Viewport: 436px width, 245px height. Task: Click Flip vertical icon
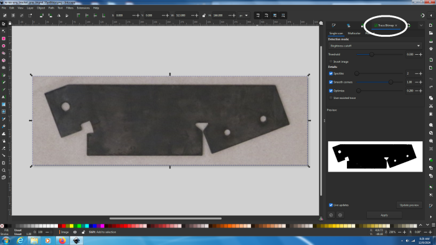[67, 16]
